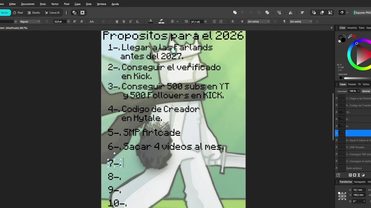Switch to the Vector studio

[5, 13]
